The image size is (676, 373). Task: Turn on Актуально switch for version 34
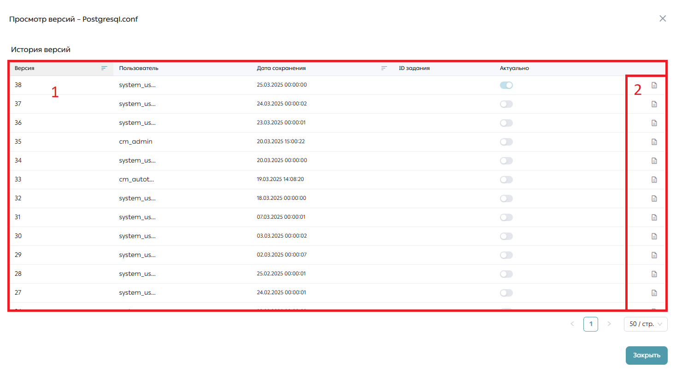(506, 161)
